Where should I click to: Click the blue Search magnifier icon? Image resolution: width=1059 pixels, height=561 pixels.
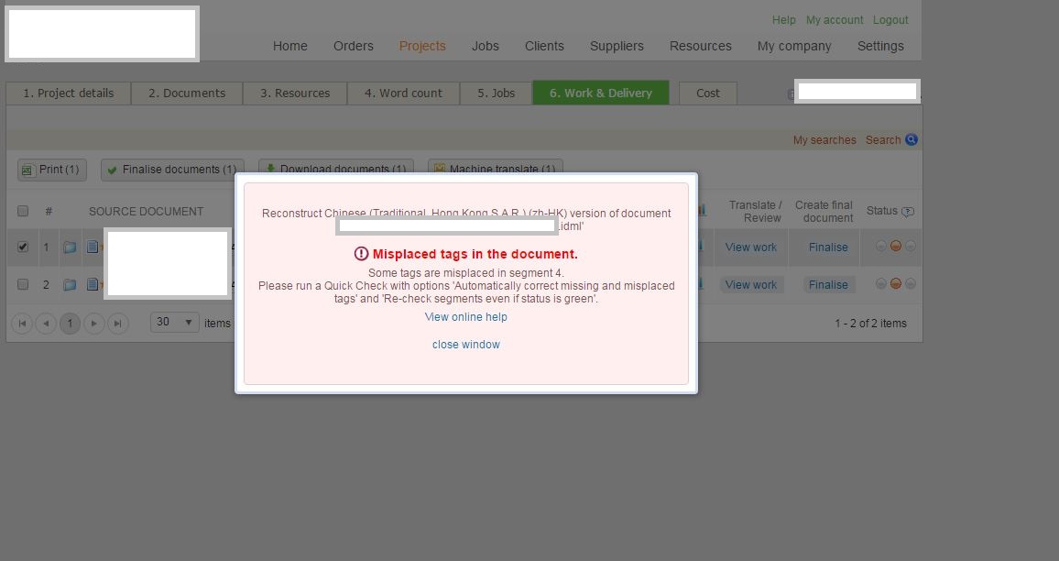(x=912, y=140)
